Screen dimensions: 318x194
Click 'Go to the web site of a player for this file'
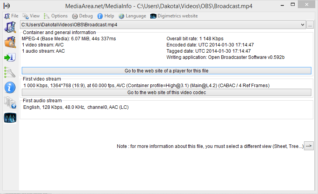click(x=167, y=70)
